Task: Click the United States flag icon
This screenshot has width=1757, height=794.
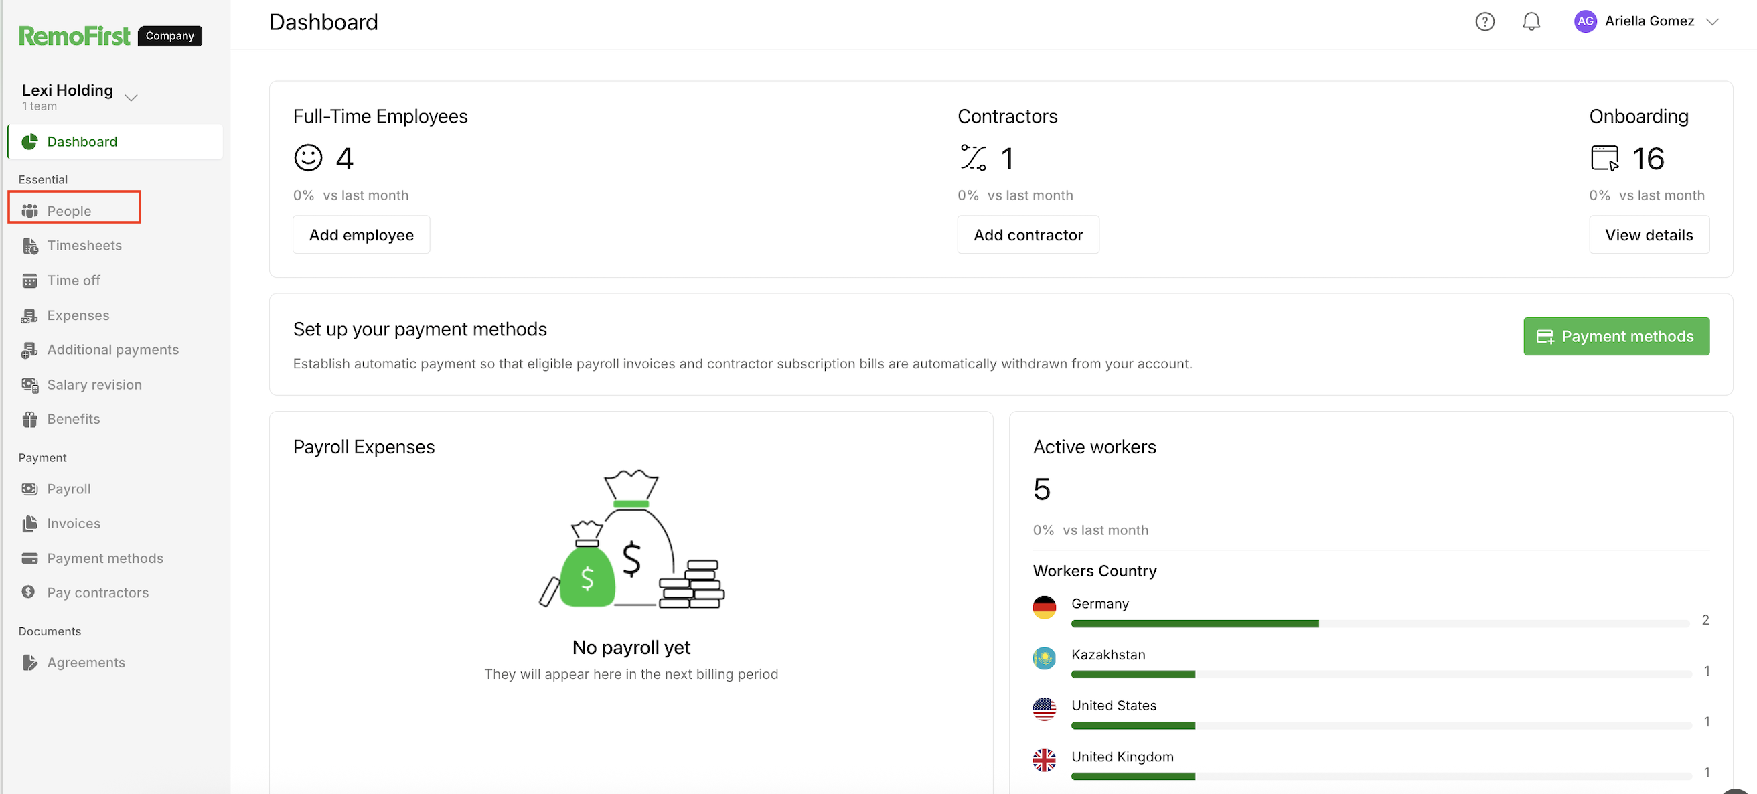Action: (1044, 709)
